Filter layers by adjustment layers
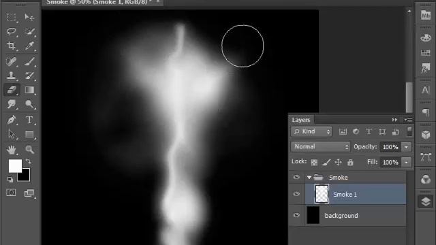Viewport: 436px width, 245px height. [x=356, y=131]
